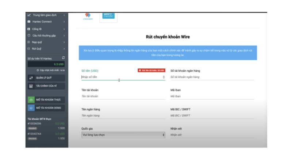Screen dimensions: 292x157
Task: Adjust the amount field stepper arrows
Action: pos(164,77)
